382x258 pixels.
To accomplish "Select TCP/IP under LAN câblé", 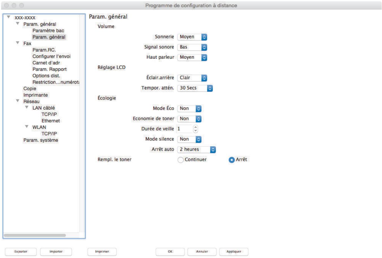I will (49, 114).
